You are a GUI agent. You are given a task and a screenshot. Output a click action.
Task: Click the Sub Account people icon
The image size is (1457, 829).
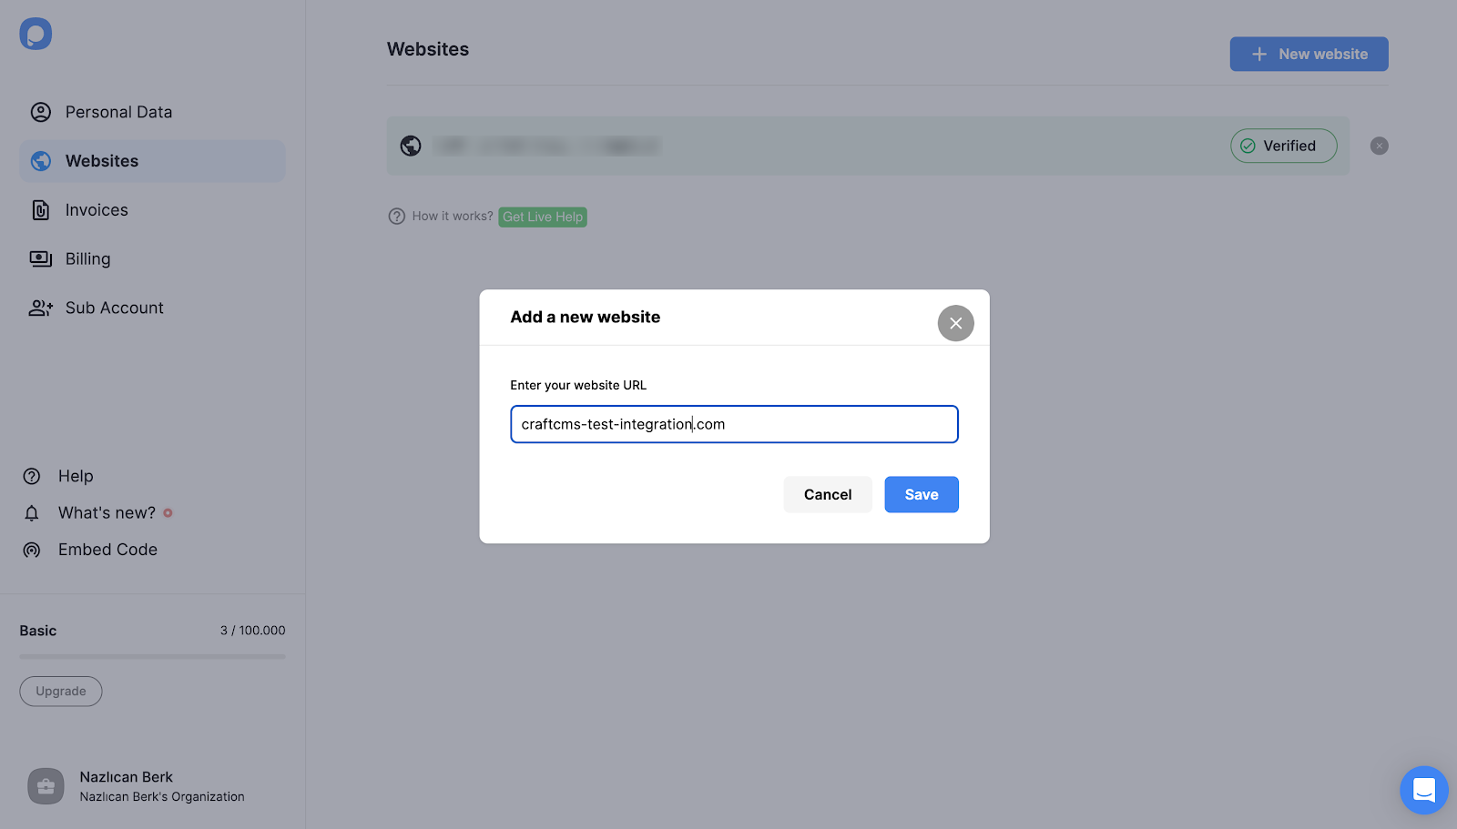[41, 308]
